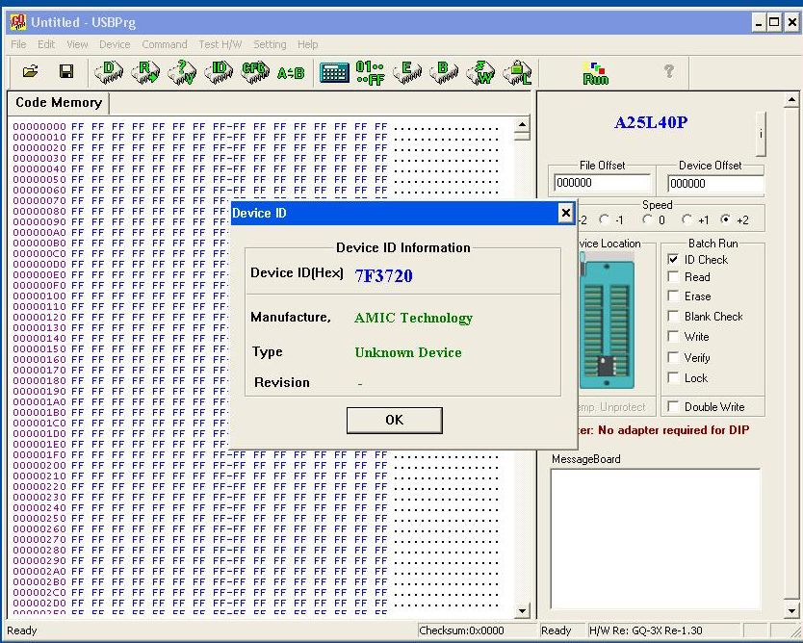
Task: Click the Select Device chip icon
Action: [108, 71]
